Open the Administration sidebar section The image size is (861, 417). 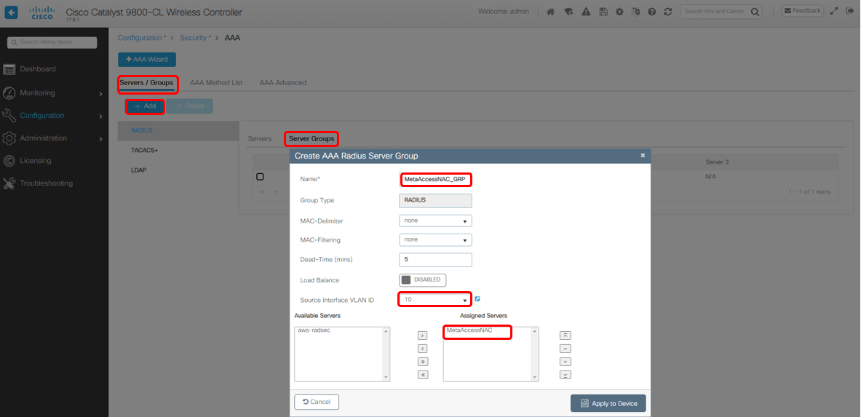(x=44, y=138)
